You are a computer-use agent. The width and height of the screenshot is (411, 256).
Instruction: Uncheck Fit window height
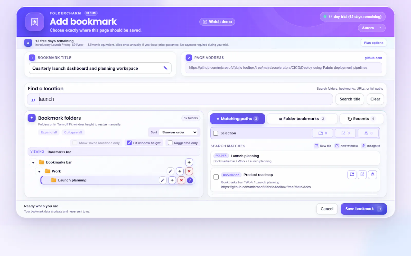(x=129, y=143)
